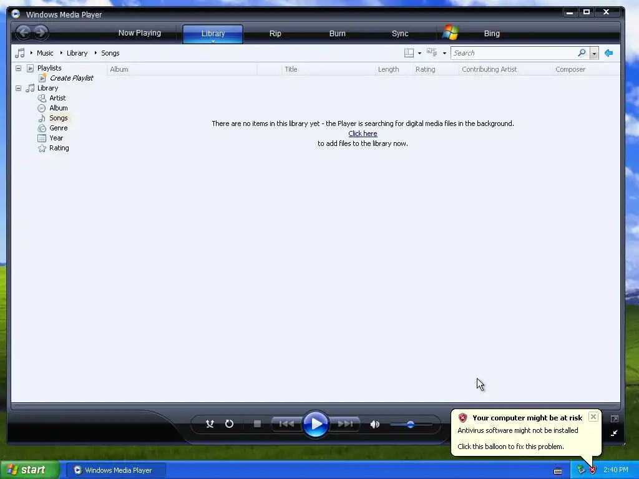This screenshot has width=639, height=479.
Task: Click the blue arrow beside the search box
Action: point(609,53)
